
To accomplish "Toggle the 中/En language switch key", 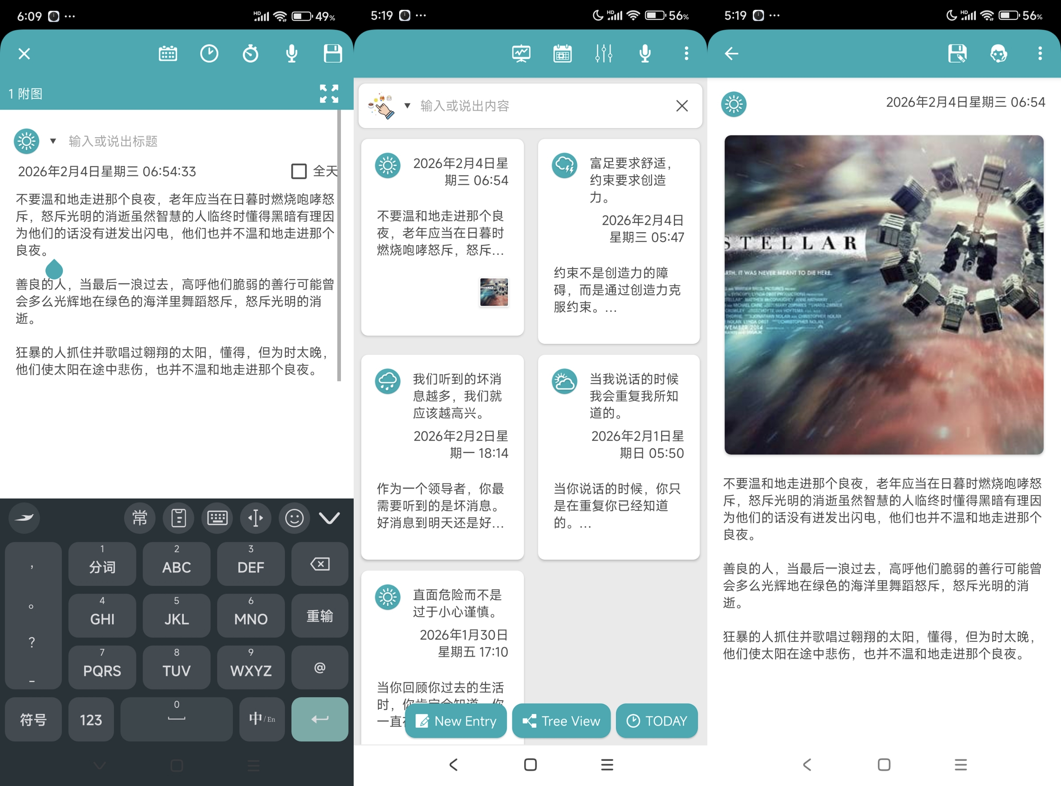I will (262, 719).
